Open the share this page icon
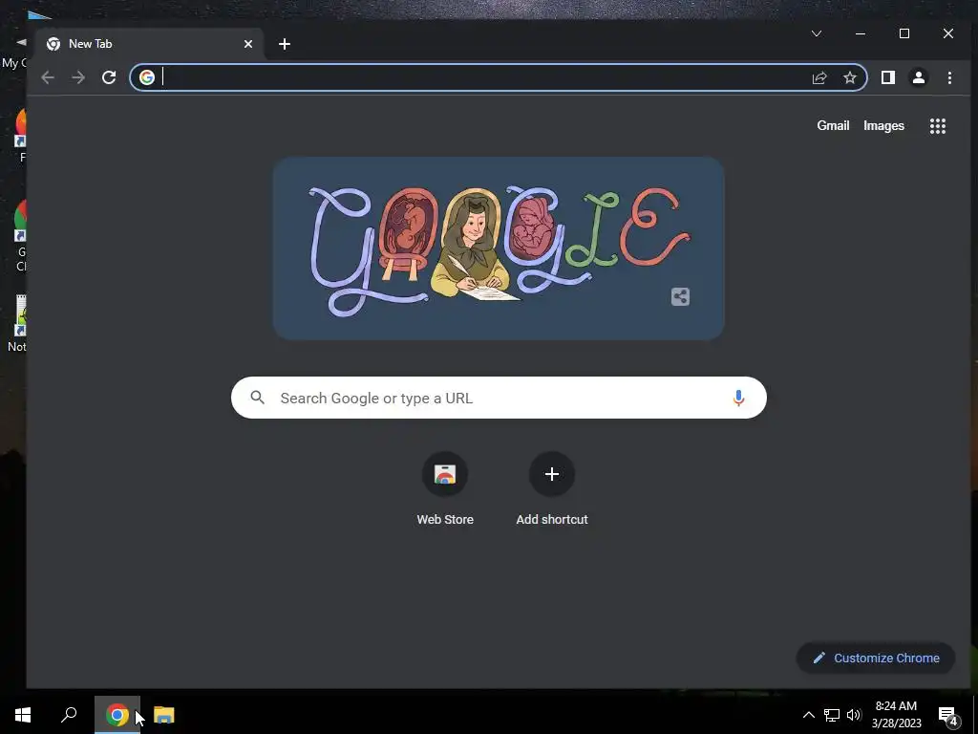 [x=819, y=77]
